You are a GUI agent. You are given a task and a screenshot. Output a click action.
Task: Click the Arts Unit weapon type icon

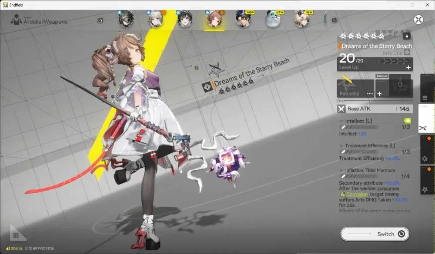(407, 53)
